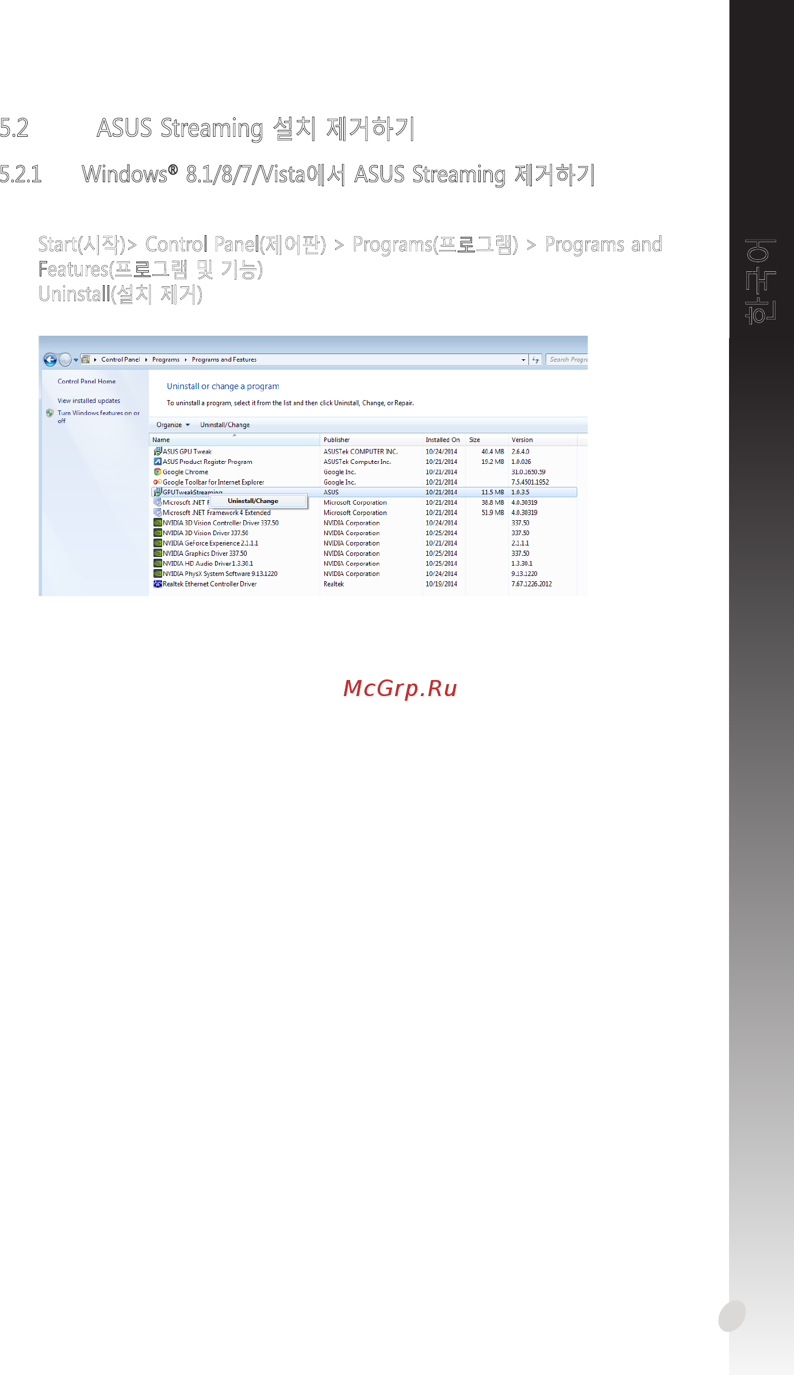Screen dimensions: 794x1375
Task: Open recent pages dropdown beside navigation arrows
Action: [x=76, y=360]
